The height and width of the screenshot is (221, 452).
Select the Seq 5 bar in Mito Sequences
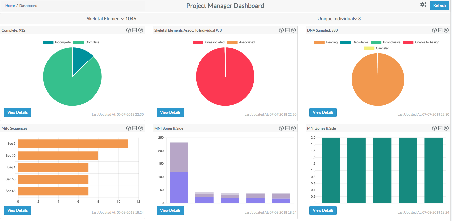(73, 144)
